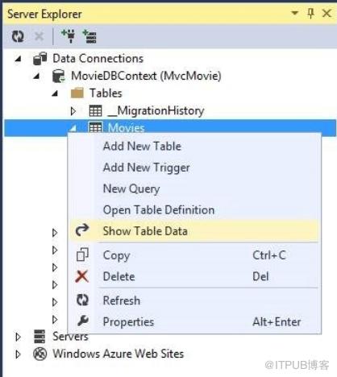Image resolution: width=337 pixels, height=377 pixels.
Task: Click the Refresh toolbar icon
Action: [x=18, y=36]
